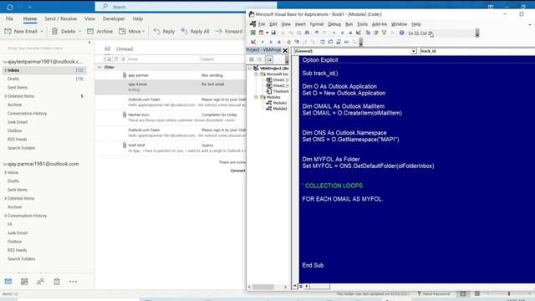535x301 pixels.
Task: Switch Outlook to Normal view in status bar
Action: click(x=463, y=293)
